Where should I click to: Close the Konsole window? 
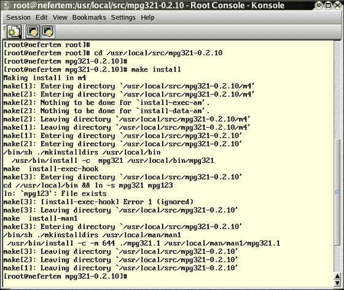(x=338, y=6)
